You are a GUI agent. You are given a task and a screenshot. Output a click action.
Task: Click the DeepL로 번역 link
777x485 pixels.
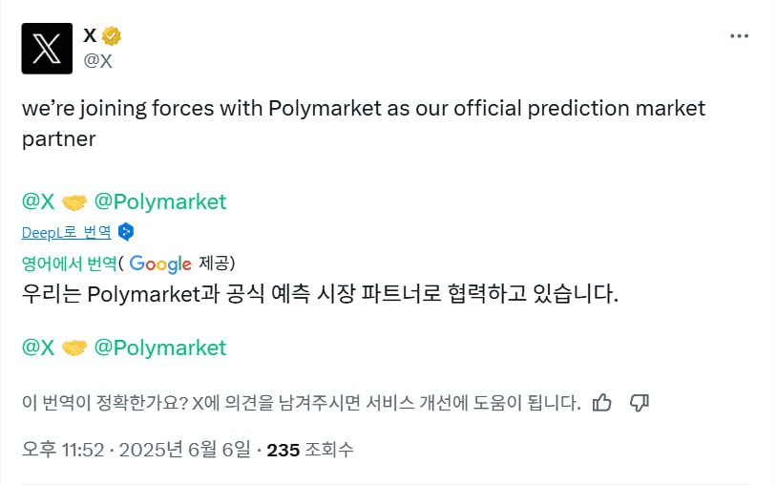coord(66,232)
